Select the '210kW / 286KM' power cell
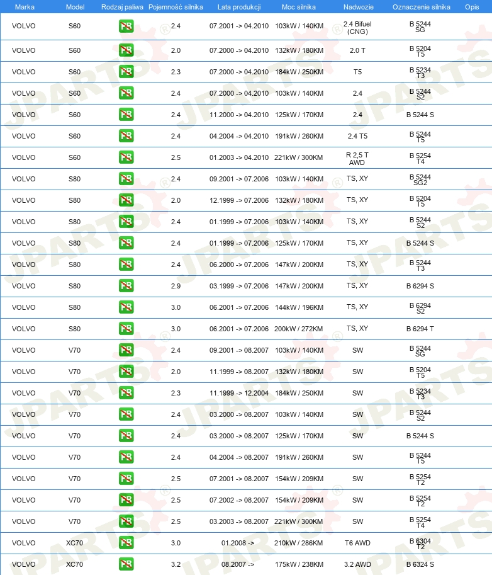 pos(299,543)
